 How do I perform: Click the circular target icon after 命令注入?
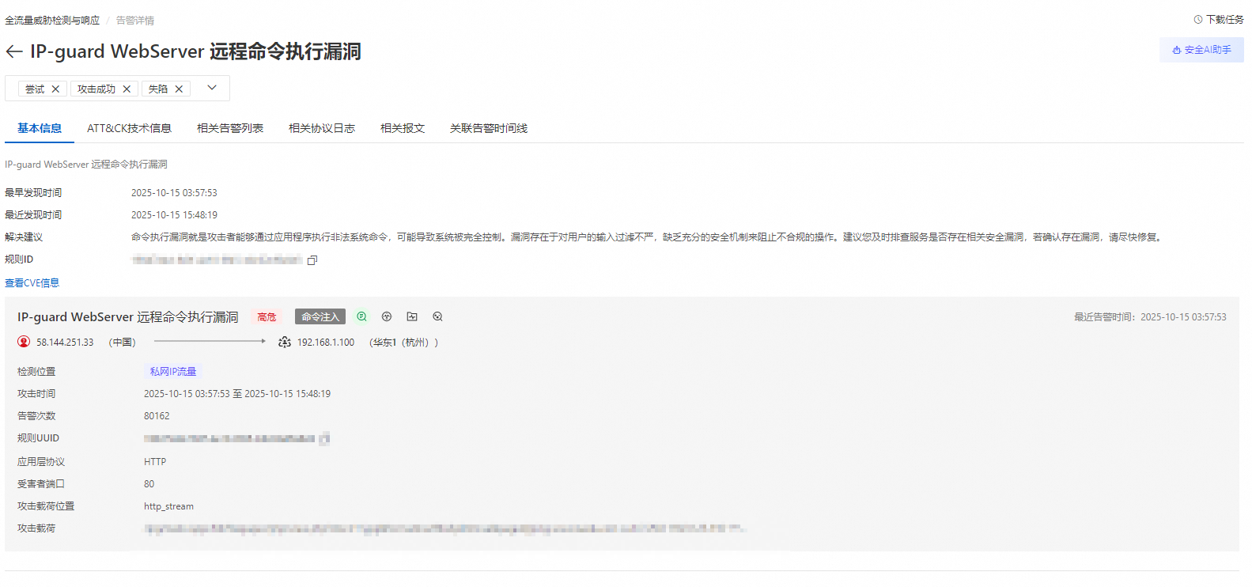pyautogui.click(x=387, y=316)
